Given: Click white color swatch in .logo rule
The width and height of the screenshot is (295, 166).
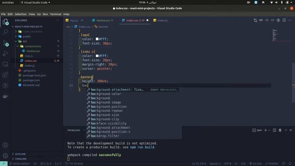Looking at the screenshot, I should tap(97, 39).
